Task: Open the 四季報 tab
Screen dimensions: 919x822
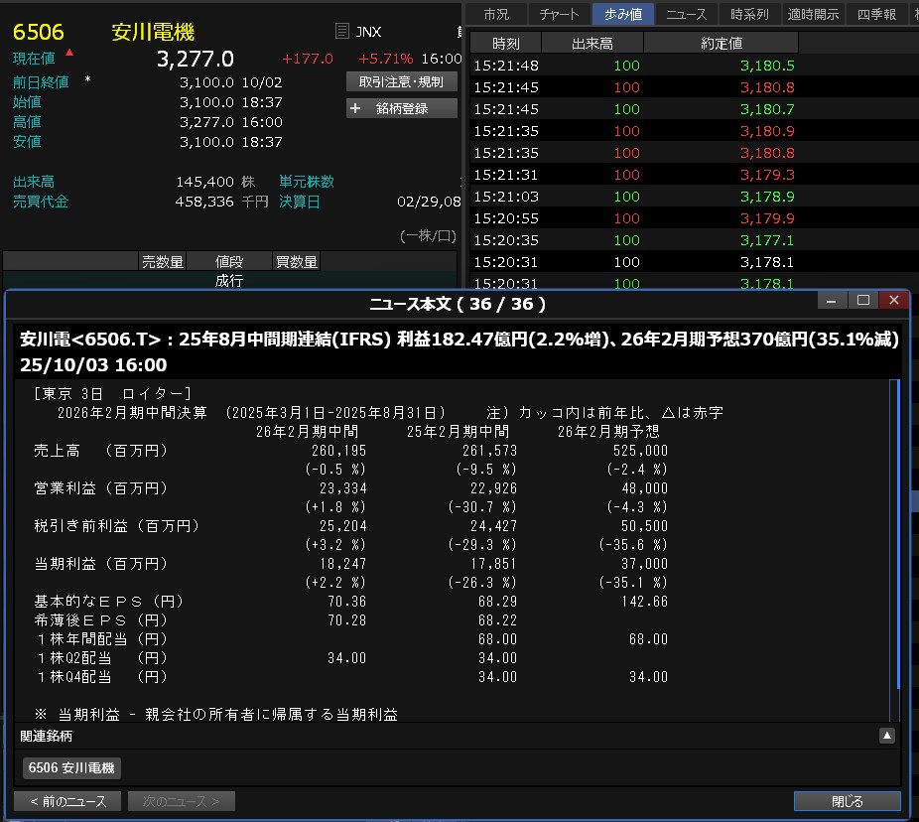Action: click(876, 13)
